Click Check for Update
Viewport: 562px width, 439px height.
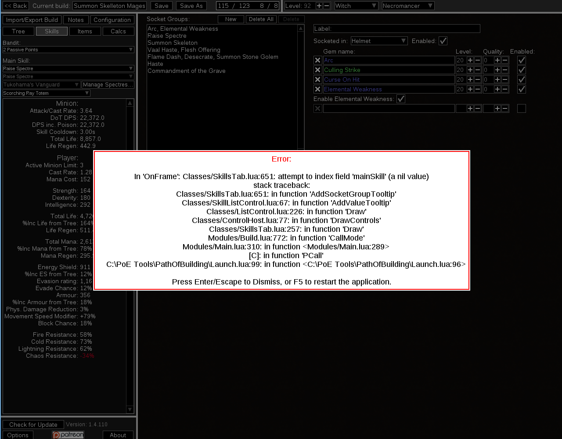[x=33, y=425]
